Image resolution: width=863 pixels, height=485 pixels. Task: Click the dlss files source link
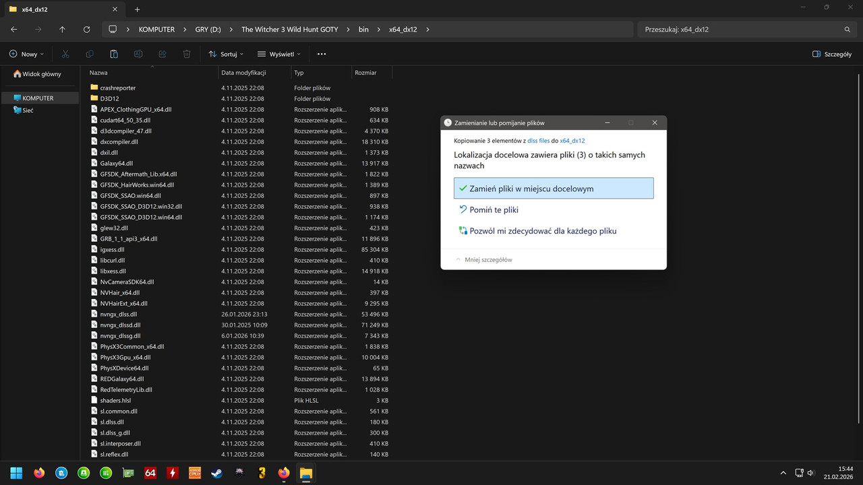539,141
